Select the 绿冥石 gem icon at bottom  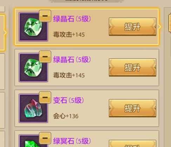pyautogui.click(x=33, y=141)
